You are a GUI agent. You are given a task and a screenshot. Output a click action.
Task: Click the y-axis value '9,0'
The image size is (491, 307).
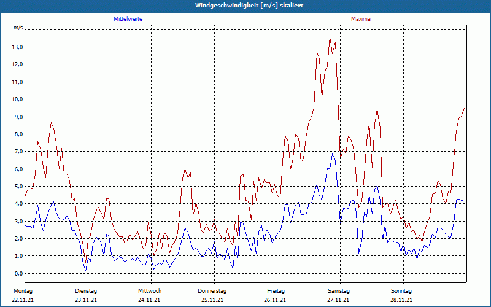[x=18, y=117]
